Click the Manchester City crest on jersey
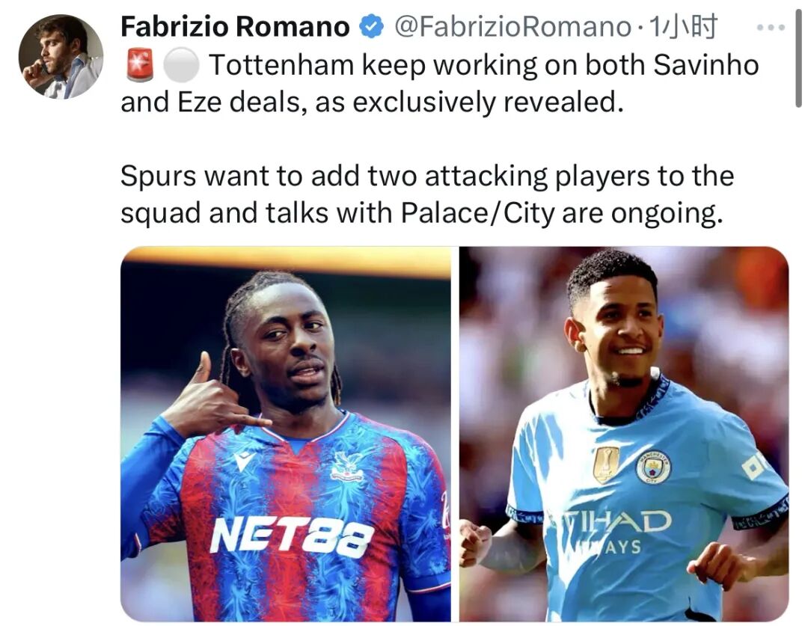The width and height of the screenshot is (808, 626). tap(653, 466)
